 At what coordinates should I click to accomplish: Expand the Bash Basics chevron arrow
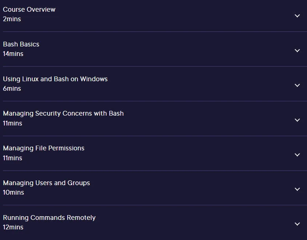(x=297, y=50)
